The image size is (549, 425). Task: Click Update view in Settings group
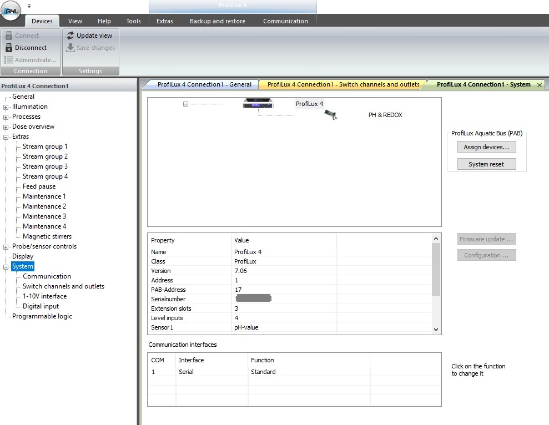[94, 36]
